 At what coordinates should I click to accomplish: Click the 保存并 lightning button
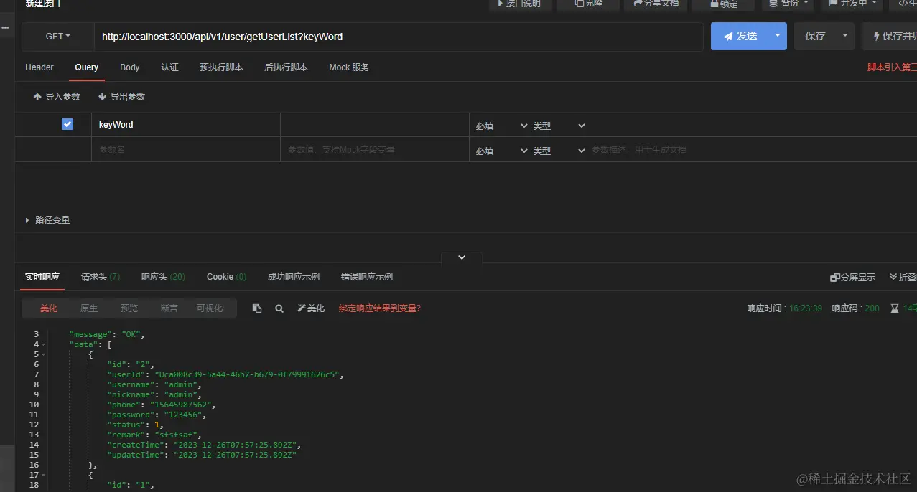pos(889,36)
